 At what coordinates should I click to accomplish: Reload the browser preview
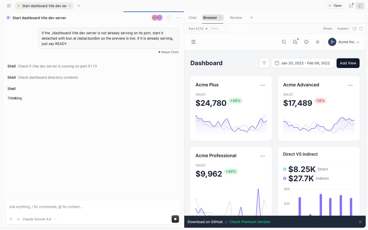point(354,29)
